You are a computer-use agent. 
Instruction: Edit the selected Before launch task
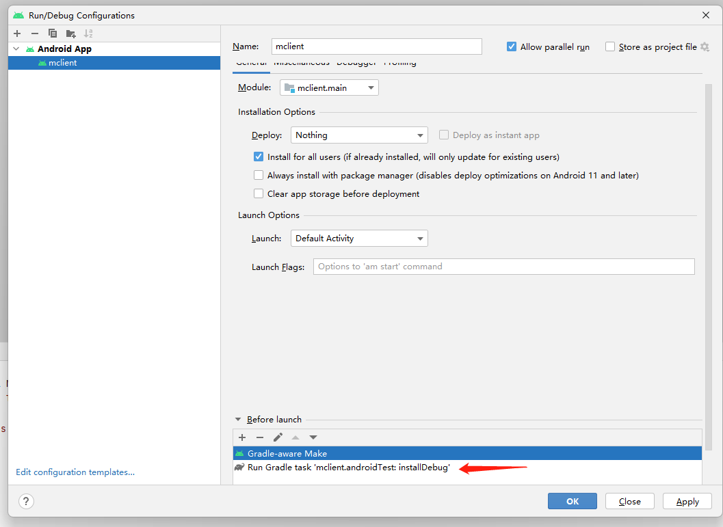[278, 437]
